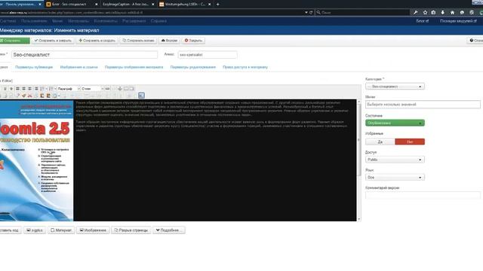483x271 pixels.
Task: Open the Материалы menu
Action: [78, 21]
